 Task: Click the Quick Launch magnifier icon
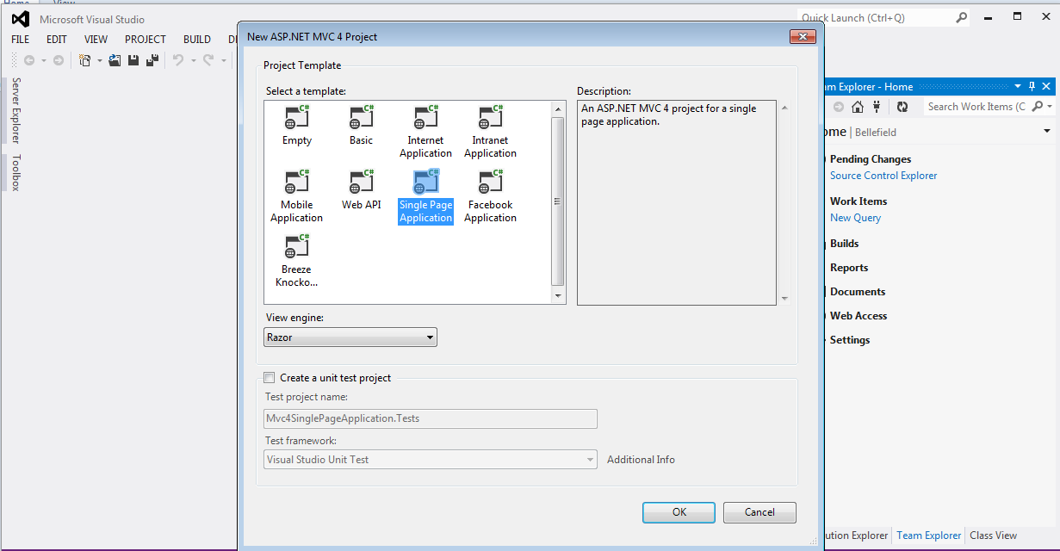point(962,17)
